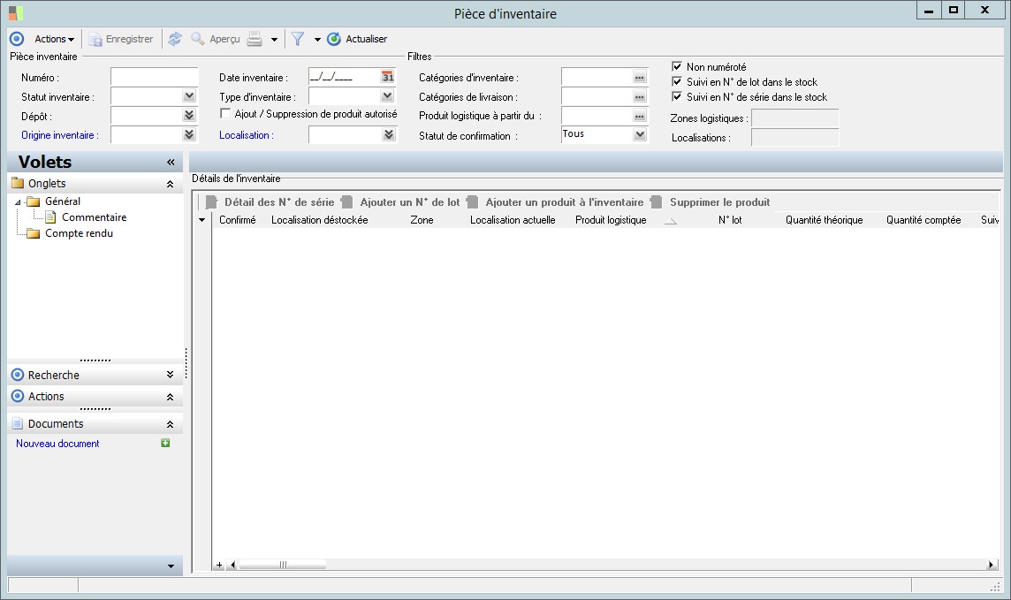1011x600 pixels.
Task: Click the Numéro input field
Action: [154, 78]
